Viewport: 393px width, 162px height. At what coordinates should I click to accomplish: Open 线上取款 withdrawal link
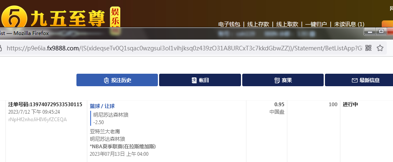point(287,24)
